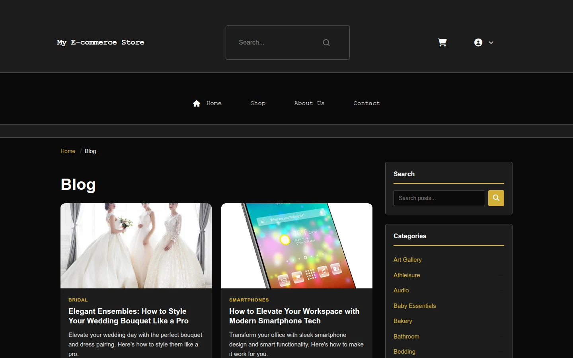Image resolution: width=573 pixels, height=358 pixels.
Task: Open Elegant Ensembles post title
Action: coord(129,316)
